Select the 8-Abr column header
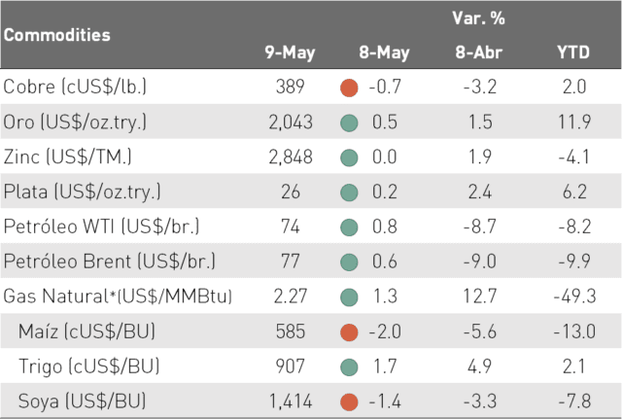 pyautogui.click(x=479, y=52)
